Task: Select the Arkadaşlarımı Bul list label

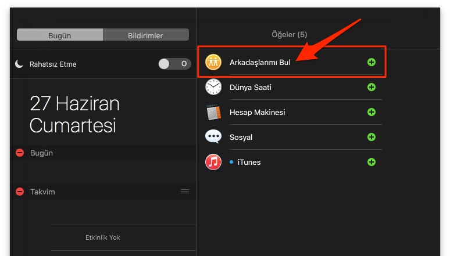Action: (260, 62)
